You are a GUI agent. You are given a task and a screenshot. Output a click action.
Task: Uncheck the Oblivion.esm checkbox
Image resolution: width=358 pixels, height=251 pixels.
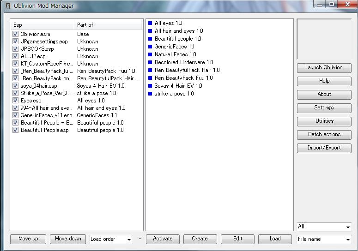15,34
